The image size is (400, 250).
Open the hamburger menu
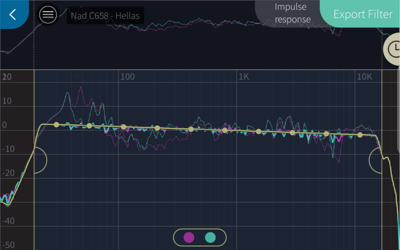point(48,14)
